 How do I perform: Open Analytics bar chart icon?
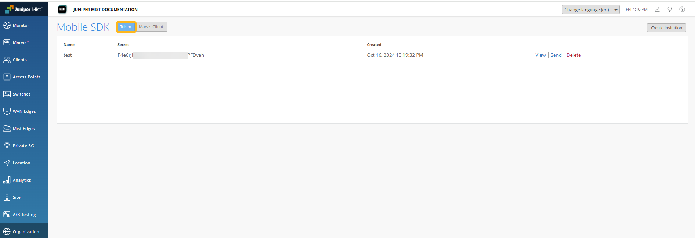(x=7, y=180)
